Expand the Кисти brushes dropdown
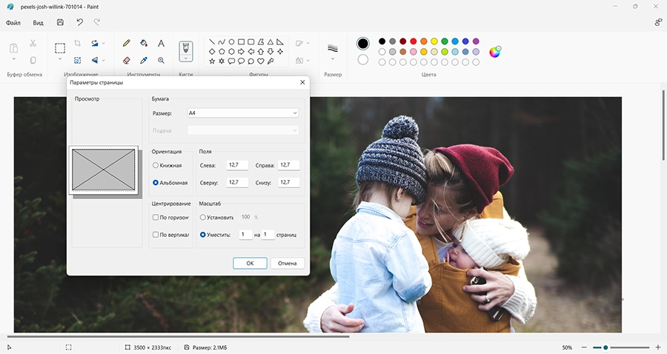Viewport: 667px width, 354px height. (x=186, y=58)
